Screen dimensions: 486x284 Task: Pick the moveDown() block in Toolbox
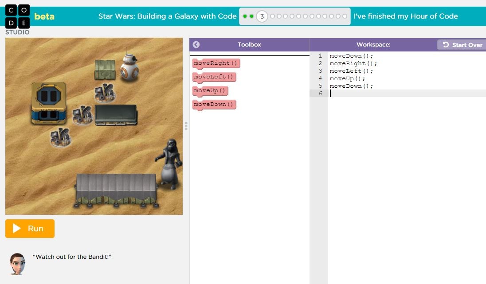click(x=214, y=105)
